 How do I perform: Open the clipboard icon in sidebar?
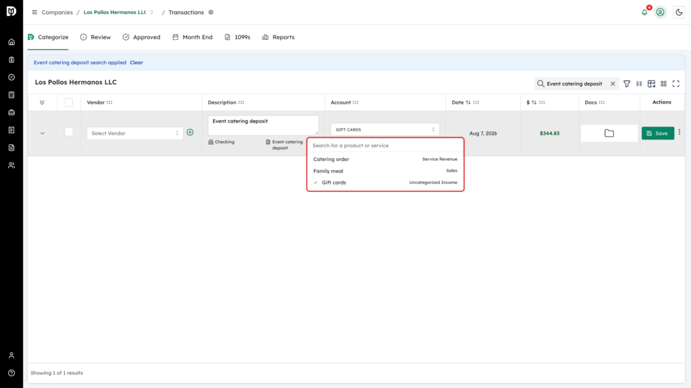pos(11,60)
